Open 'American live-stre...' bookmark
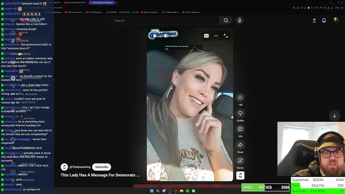 [x=74, y=12]
